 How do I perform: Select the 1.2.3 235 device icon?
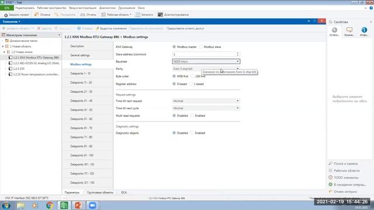pyautogui.click(x=11, y=69)
